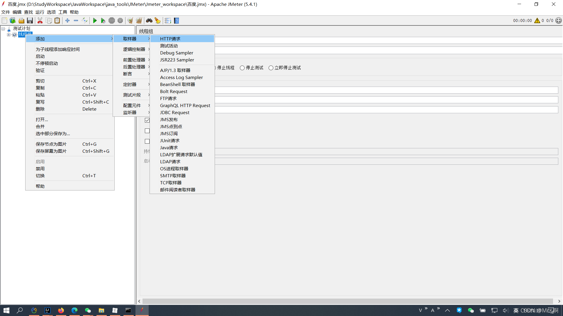Screen dimensions: 563x316
Task: Select JDBC Request sampler entry
Action: point(174,112)
